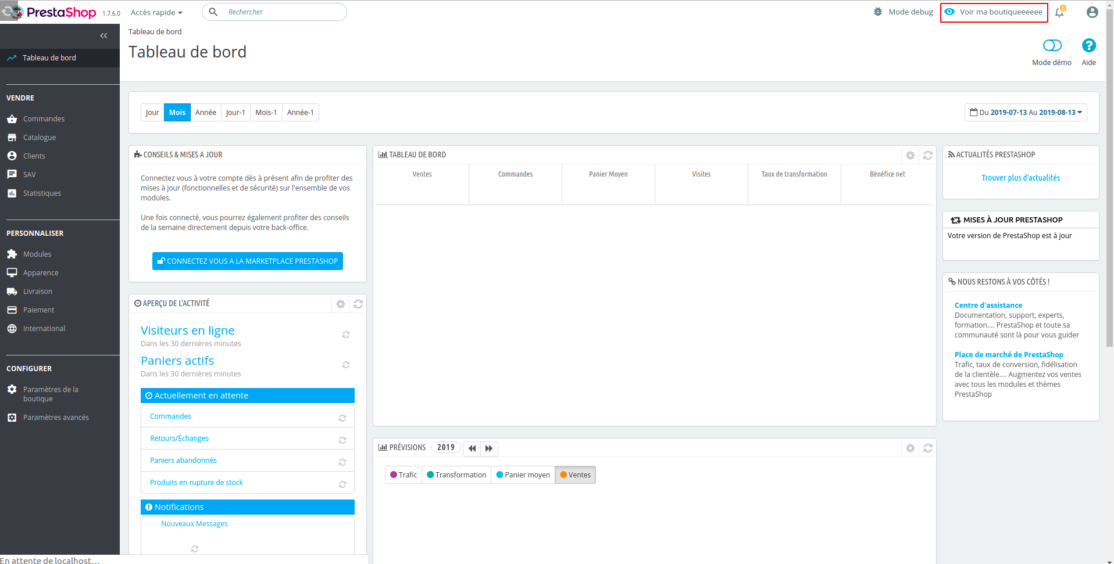
Task: Open the date range picker dropdown
Action: (x=1025, y=112)
